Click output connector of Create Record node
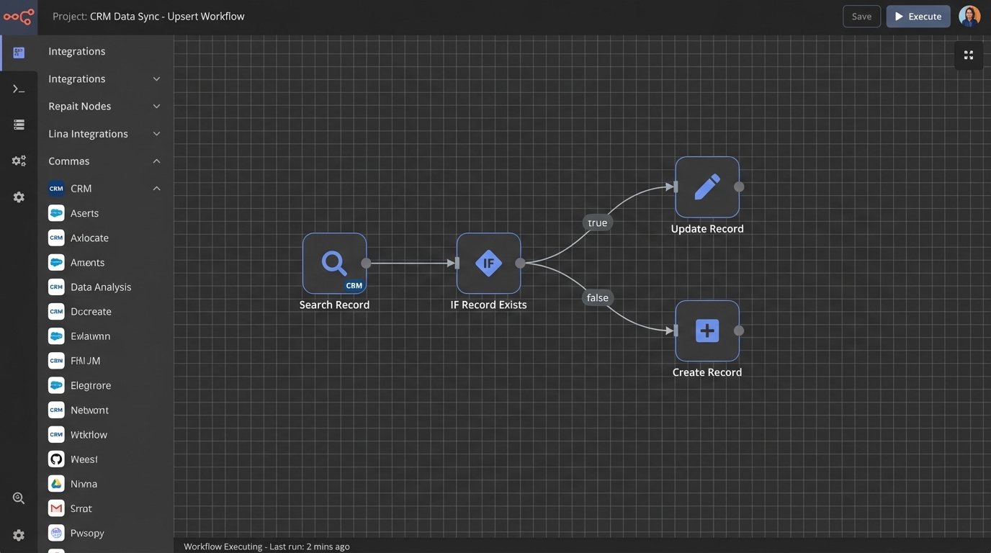 tap(739, 331)
